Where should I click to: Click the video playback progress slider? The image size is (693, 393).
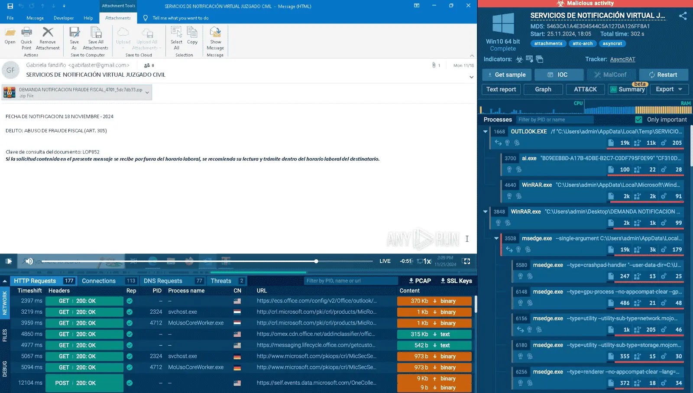tap(316, 261)
